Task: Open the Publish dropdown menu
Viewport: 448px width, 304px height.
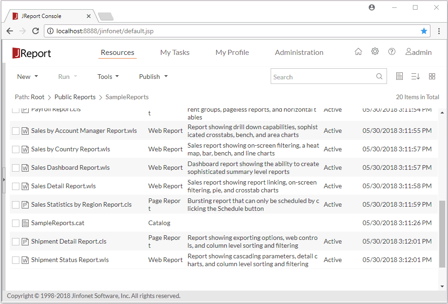Action: [153, 77]
